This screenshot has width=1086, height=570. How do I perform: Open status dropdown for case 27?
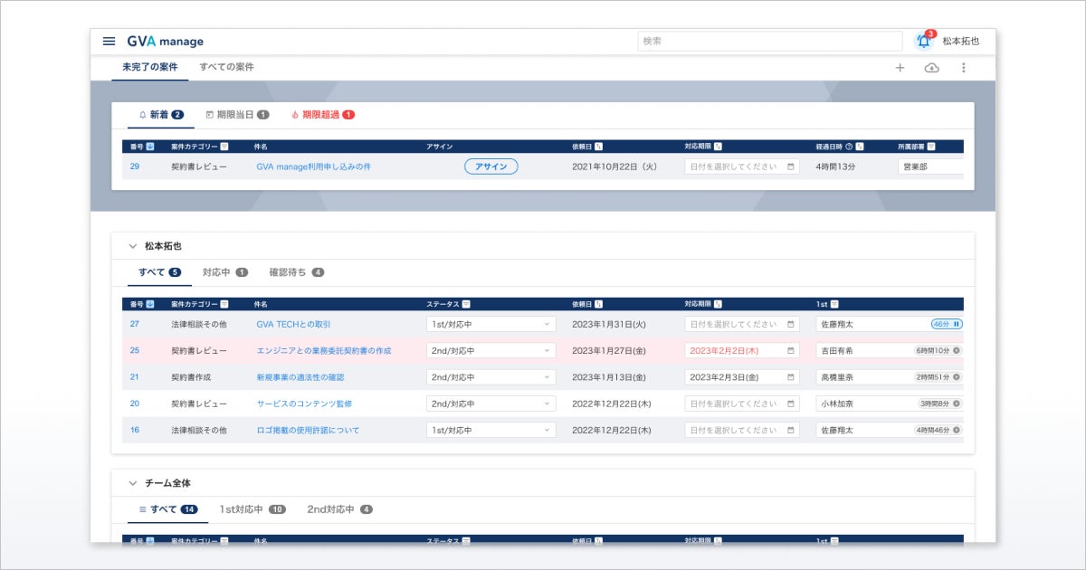tap(491, 324)
